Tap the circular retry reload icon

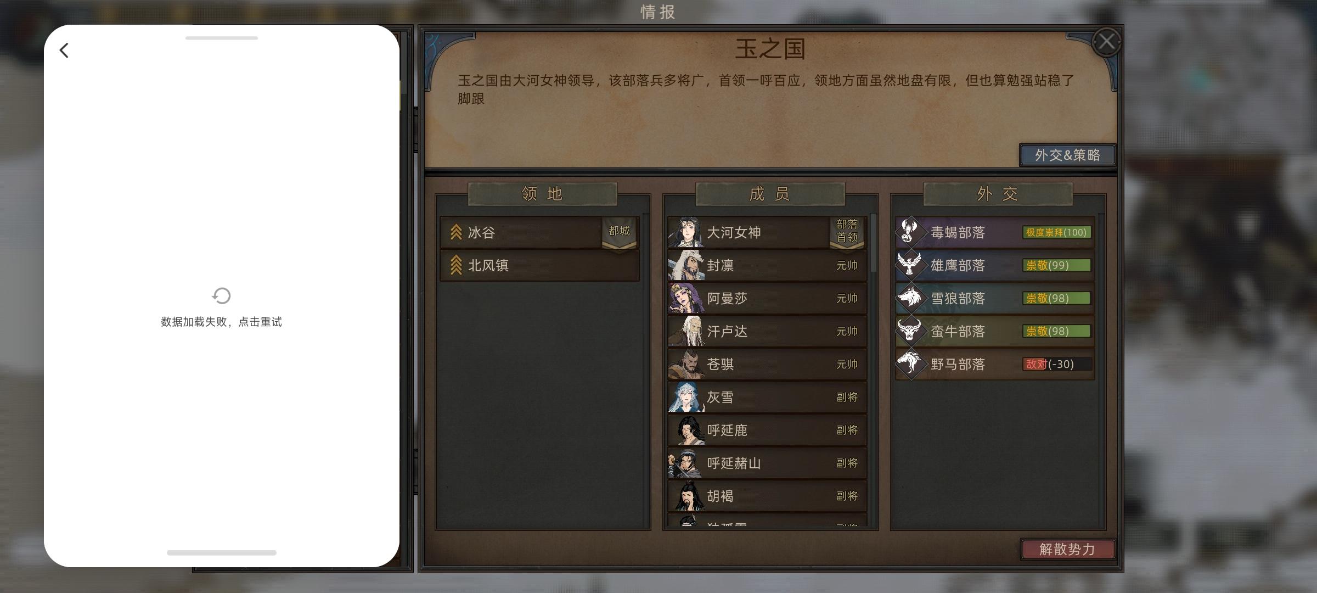[221, 296]
